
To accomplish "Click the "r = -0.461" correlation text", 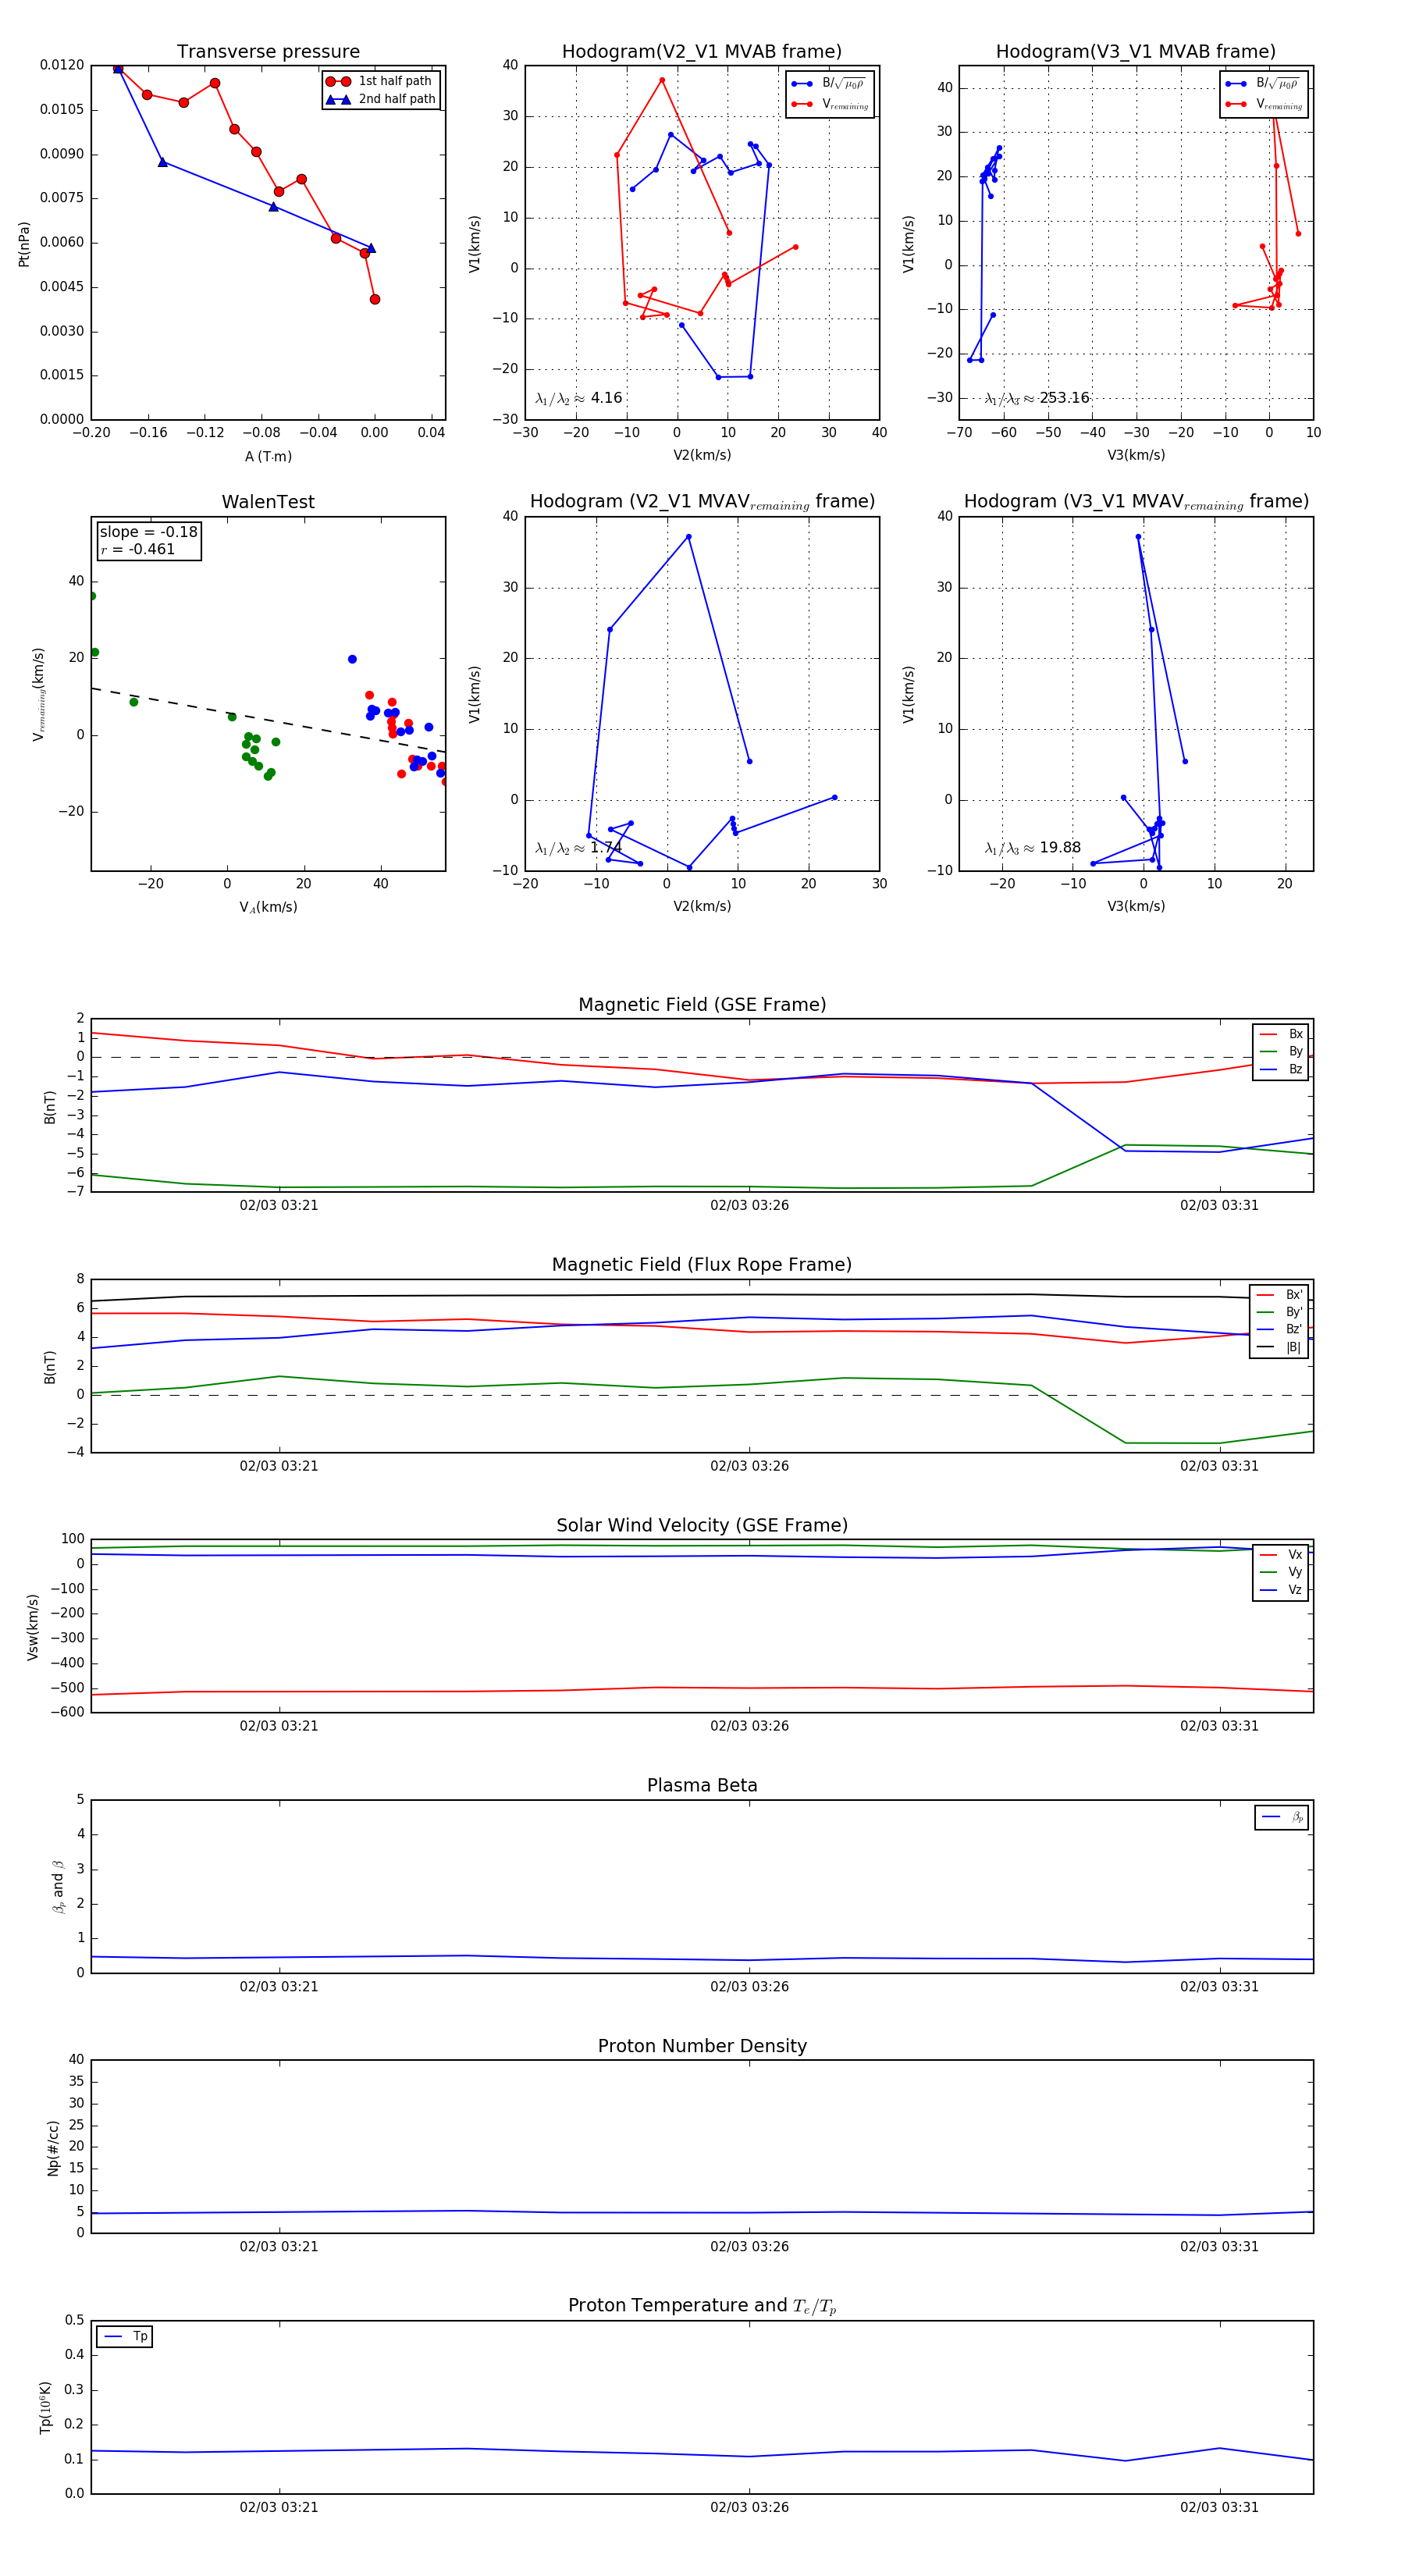I will [x=138, y=549].
